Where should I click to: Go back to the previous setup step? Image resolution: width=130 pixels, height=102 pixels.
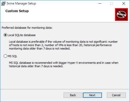coord(73,95)
